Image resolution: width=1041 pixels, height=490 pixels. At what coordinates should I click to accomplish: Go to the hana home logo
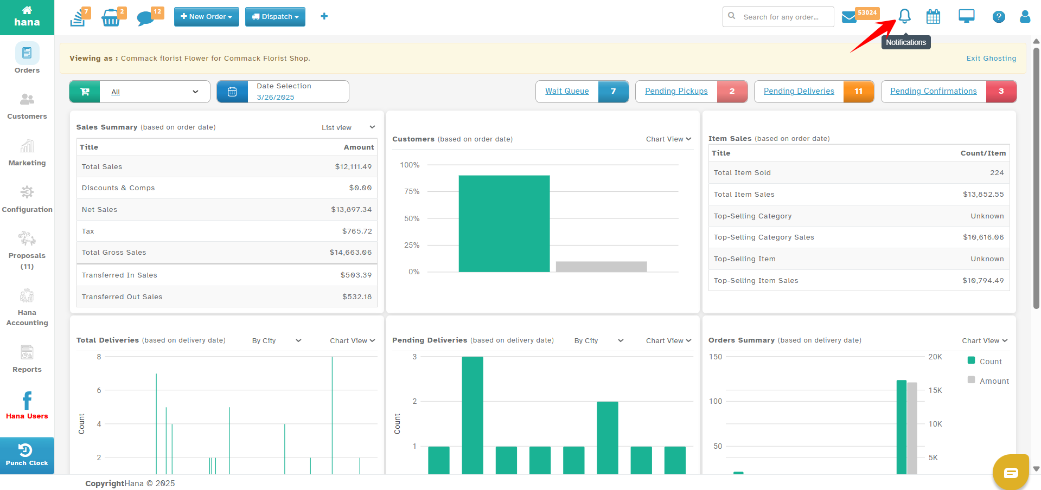click(27, 16)
